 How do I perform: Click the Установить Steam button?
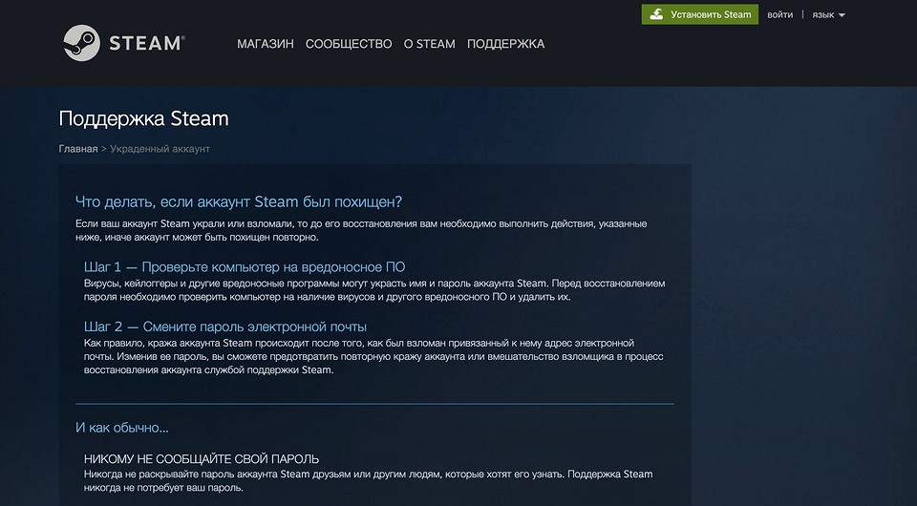coord(700,14)
